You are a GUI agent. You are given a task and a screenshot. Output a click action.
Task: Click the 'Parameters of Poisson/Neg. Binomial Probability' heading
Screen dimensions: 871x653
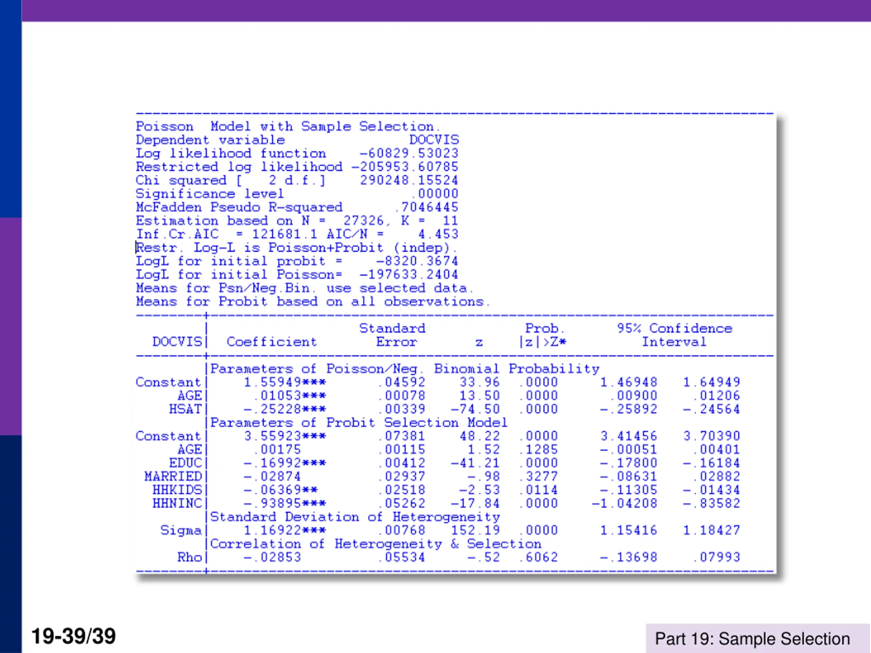click(405, 369)
